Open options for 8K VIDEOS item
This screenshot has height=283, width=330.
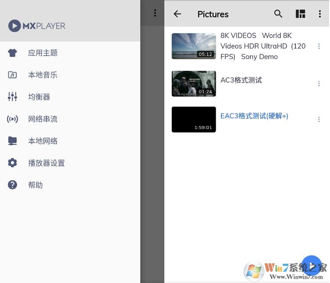pyautogui.click(x=319, y=46)
